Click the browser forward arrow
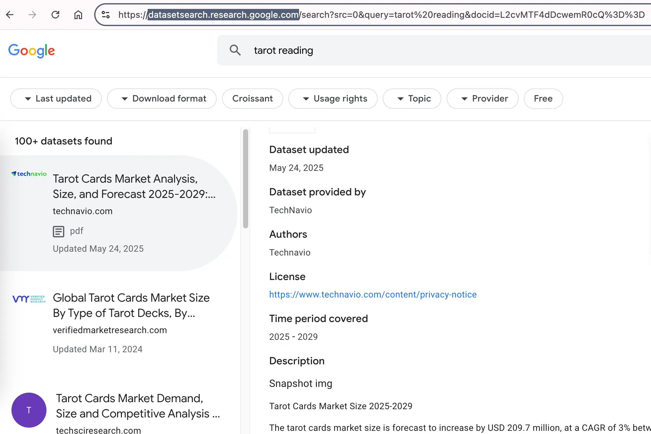651x434 pixels. point(32,15)
